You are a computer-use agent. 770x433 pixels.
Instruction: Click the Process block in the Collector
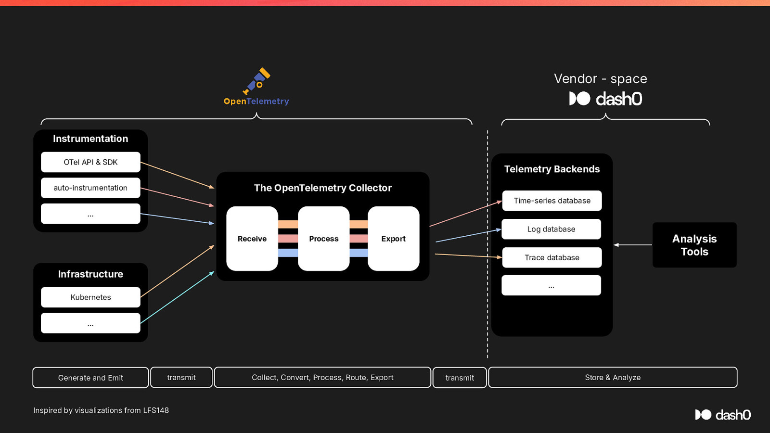(x=324, y=239)
